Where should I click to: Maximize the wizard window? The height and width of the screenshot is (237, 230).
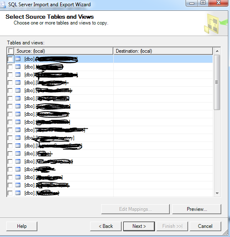(203, 3)
